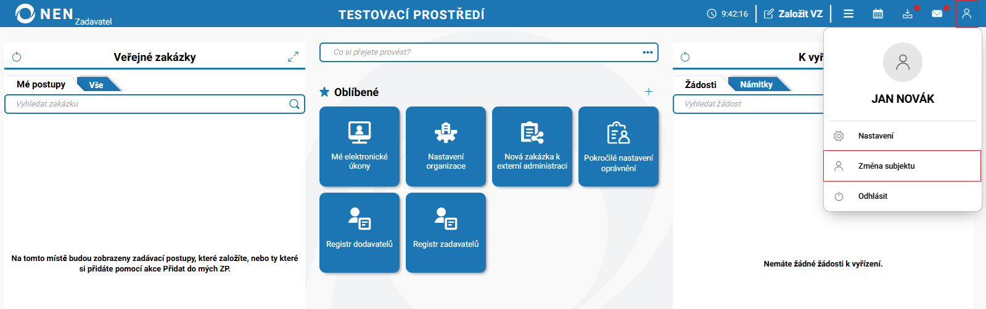
Task: Open Registr zadavatelů tile
Action: point(446,233)
